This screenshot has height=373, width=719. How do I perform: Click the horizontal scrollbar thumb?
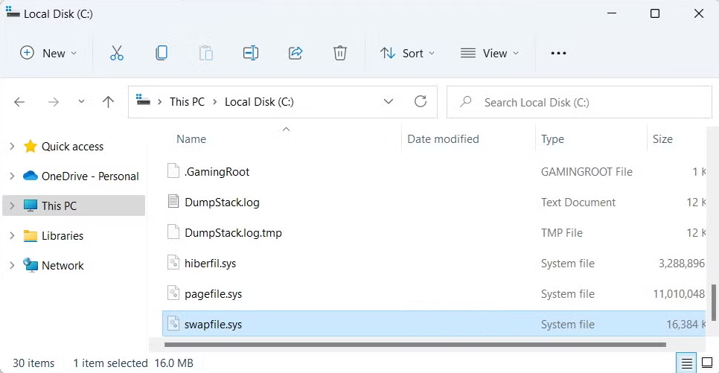[x=415, y=344]
